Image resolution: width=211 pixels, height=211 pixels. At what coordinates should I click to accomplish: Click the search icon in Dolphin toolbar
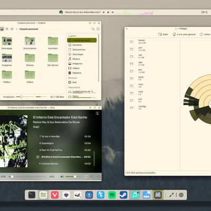(x=93, y=29)
